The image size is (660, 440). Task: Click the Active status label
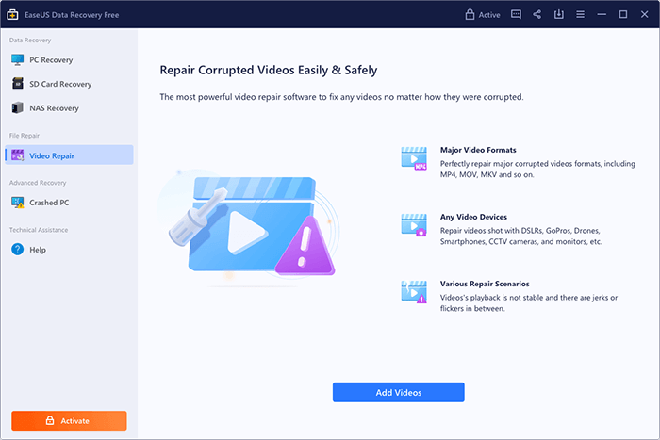point(489,15)
